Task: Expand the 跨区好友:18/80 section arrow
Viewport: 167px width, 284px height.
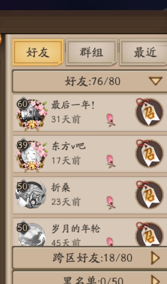Action: pos(155,258)
